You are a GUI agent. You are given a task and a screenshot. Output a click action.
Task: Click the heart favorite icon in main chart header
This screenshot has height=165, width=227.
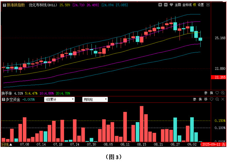click(x=171, y=5)
